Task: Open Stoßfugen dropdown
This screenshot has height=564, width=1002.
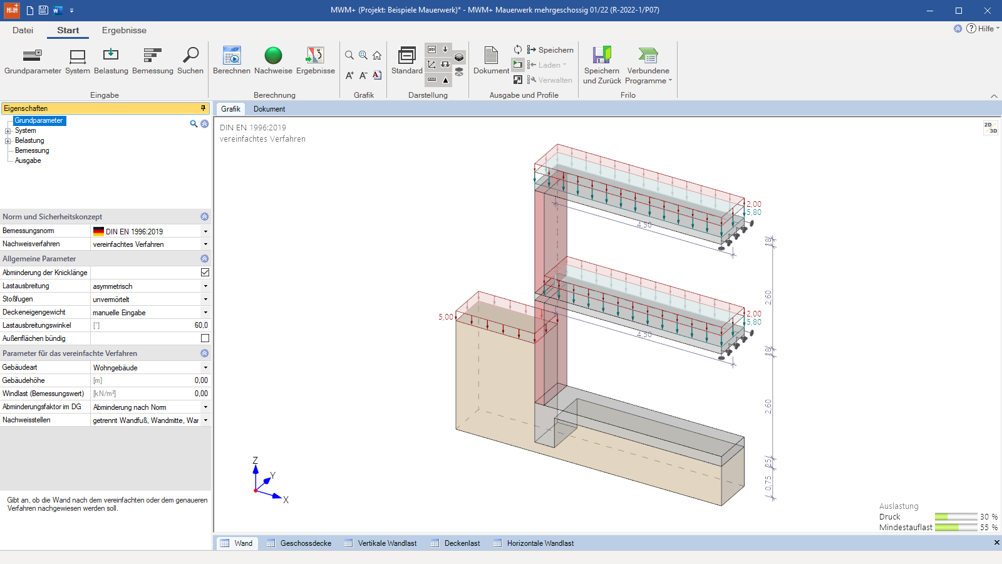Action: (205, 299)
